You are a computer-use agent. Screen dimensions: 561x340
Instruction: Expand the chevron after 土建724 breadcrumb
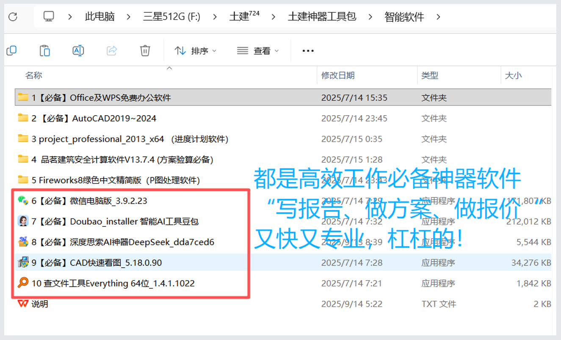pos(274,17)
